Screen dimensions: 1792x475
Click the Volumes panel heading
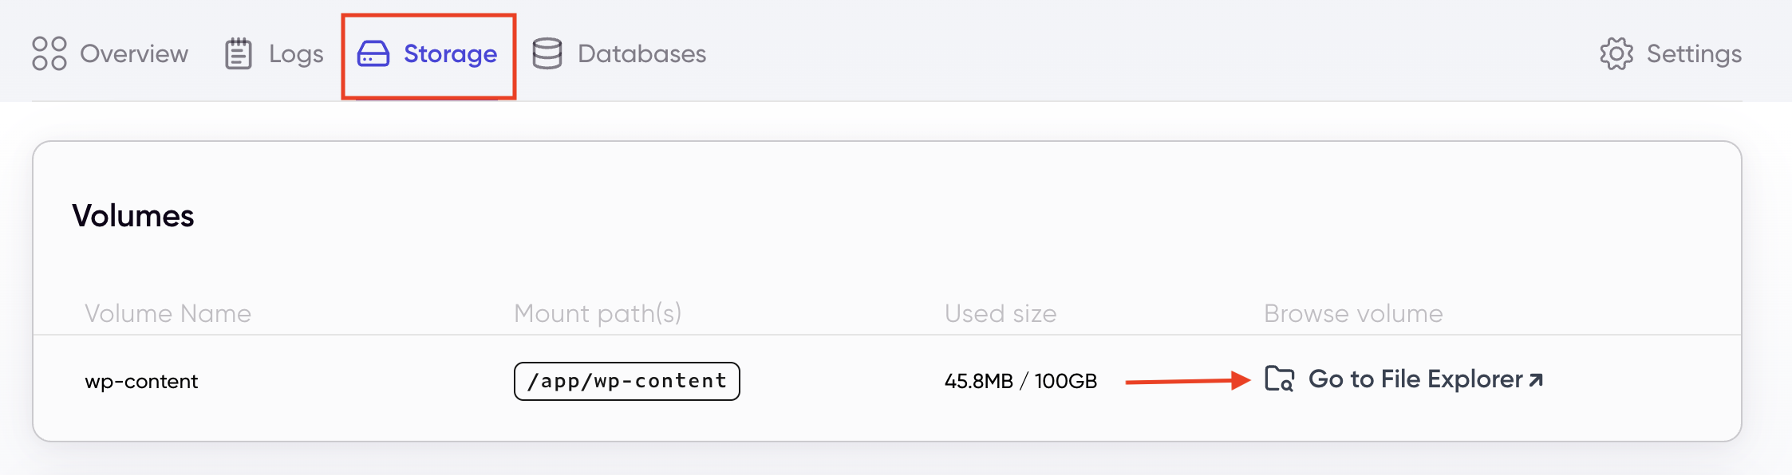click(134, 214)
